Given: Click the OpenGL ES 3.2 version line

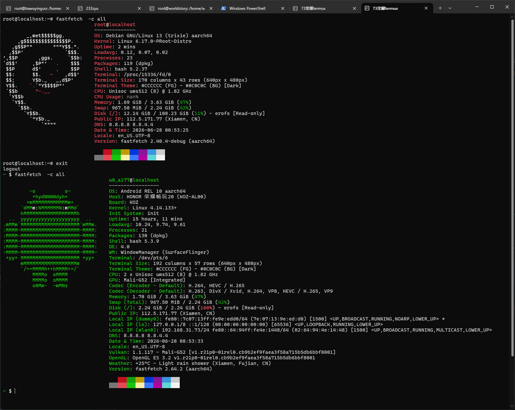Looking at the screenshot, I should (212, 358).
